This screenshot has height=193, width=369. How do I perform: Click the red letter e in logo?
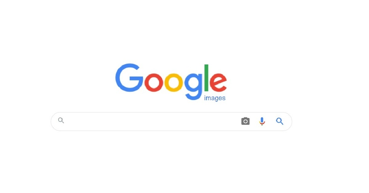coord(218,82)
